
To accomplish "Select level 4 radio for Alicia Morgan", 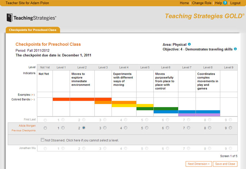I will tap(126, 128).
